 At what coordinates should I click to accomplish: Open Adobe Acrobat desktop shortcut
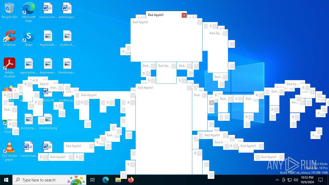click(10, 68)
